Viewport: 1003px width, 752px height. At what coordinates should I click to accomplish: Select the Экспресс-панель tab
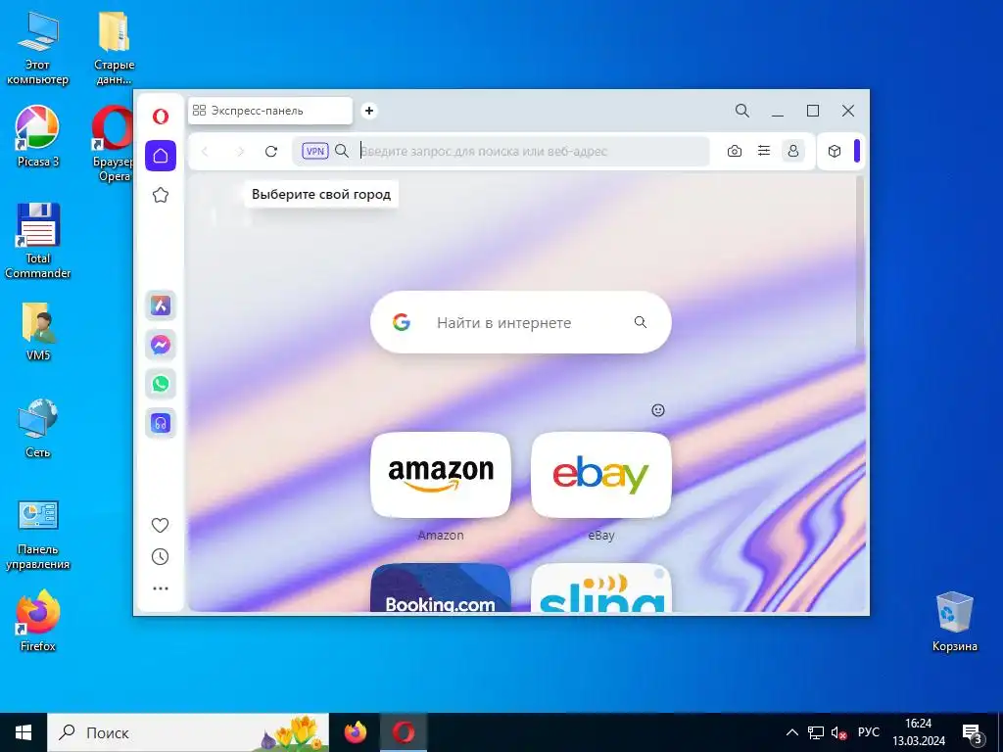click(x=270, y=111)
